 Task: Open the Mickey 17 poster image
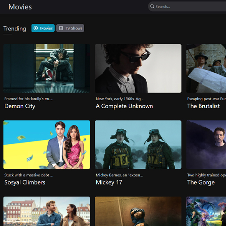(x=138, y=145)
